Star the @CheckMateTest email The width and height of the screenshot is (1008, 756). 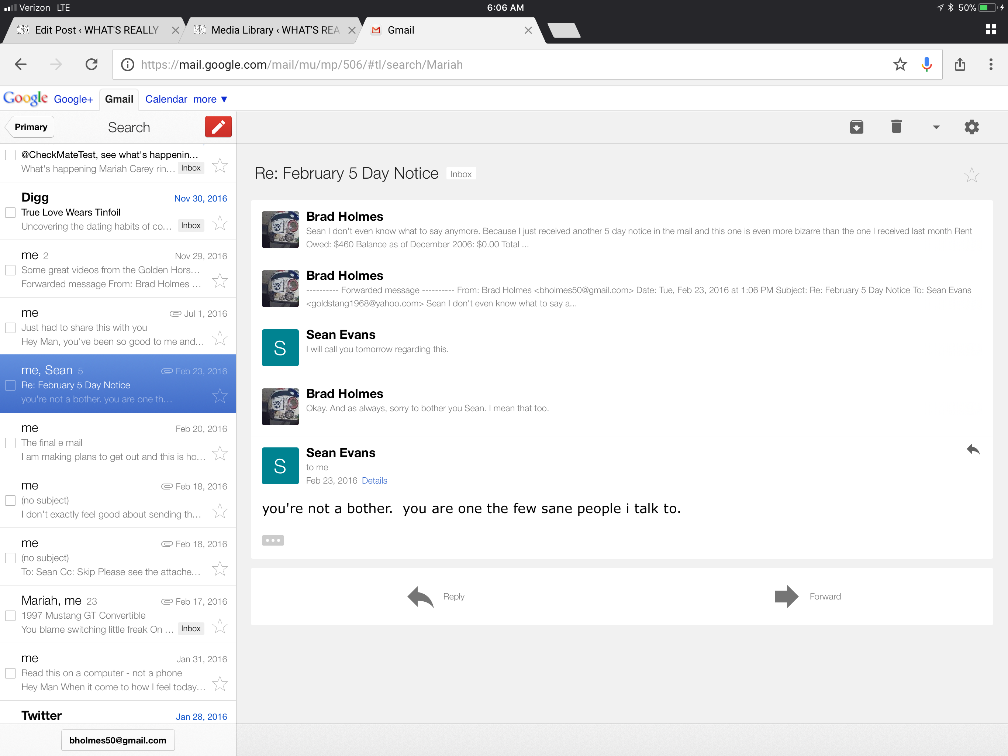click(220, 165)
